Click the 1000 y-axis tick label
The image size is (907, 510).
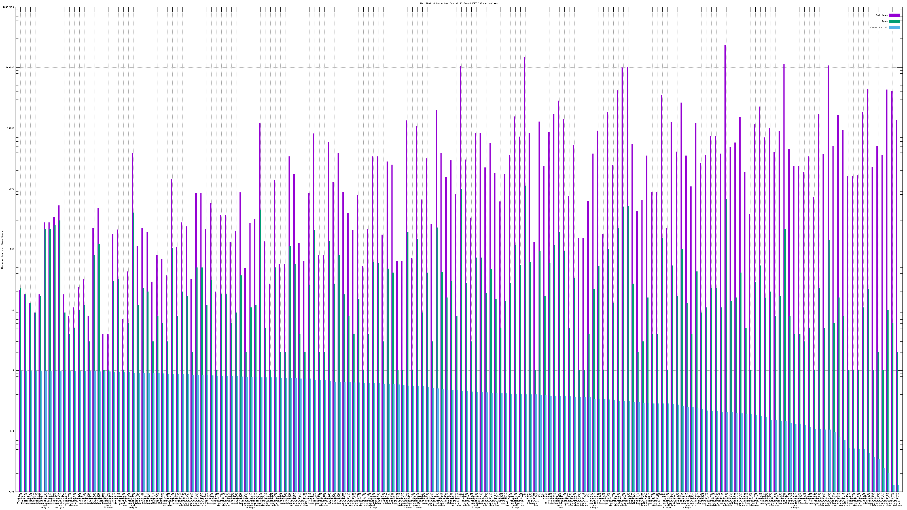pyautogui.click(x=11, y=189)
